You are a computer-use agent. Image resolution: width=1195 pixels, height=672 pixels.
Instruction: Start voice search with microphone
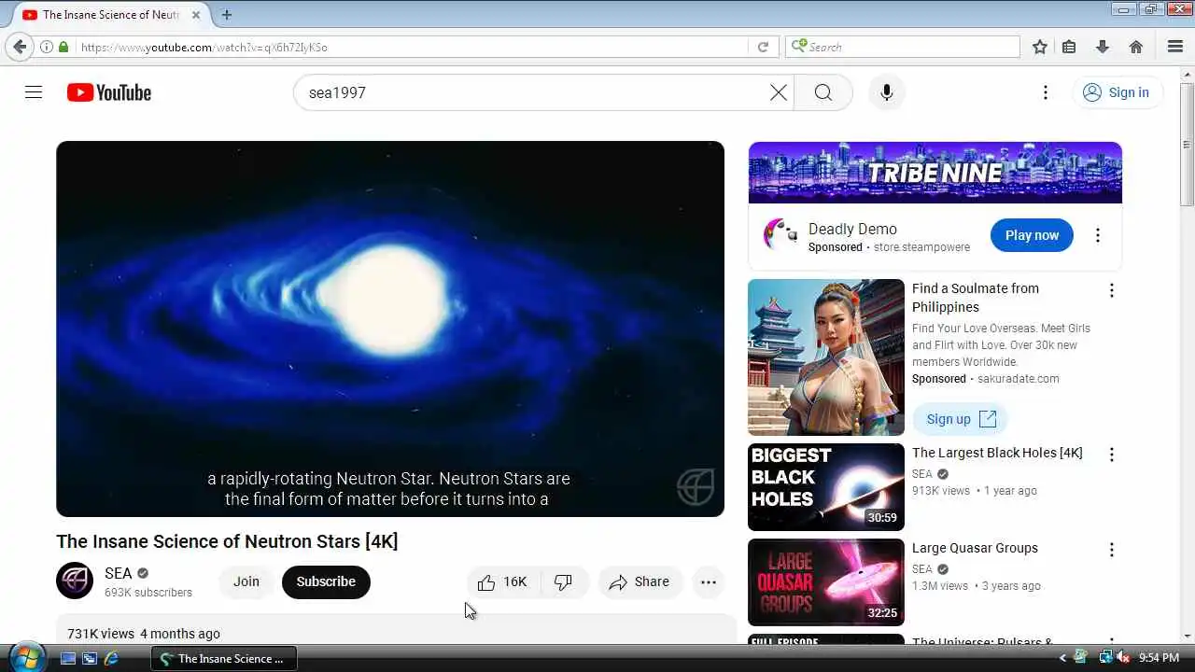tap(887, 92)
